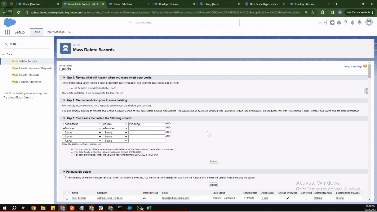Open the Chrome profile avatar

coord(340,12)
